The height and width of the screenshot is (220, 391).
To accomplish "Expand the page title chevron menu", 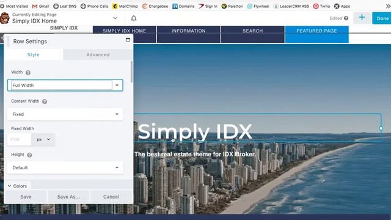I will 115,18.
